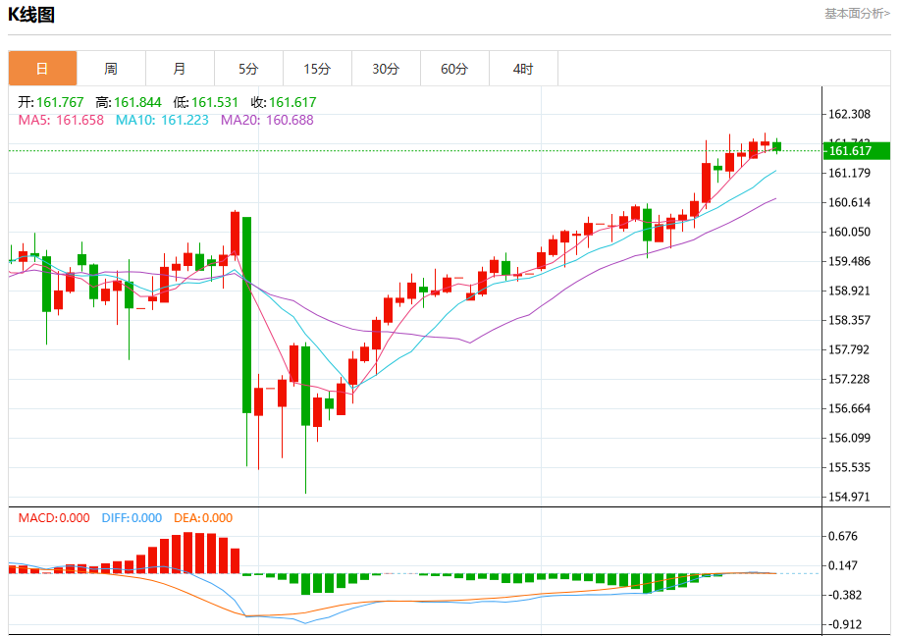Image resolution: width=900 pixels, height=636 pixels.
Task: Click the DEA:0.000 indicator label
Action: click(x=203, y=518)
